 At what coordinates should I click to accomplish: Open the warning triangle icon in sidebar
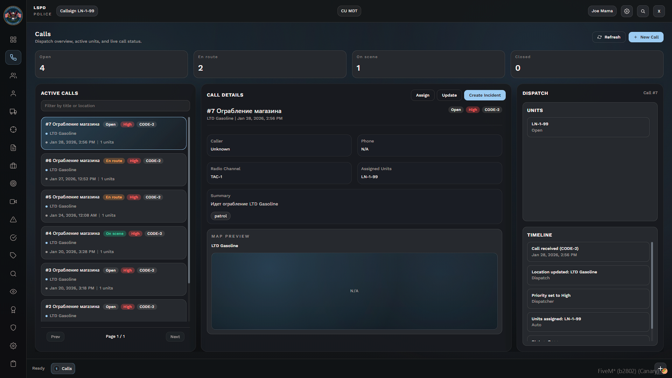[x=13, y=219]
